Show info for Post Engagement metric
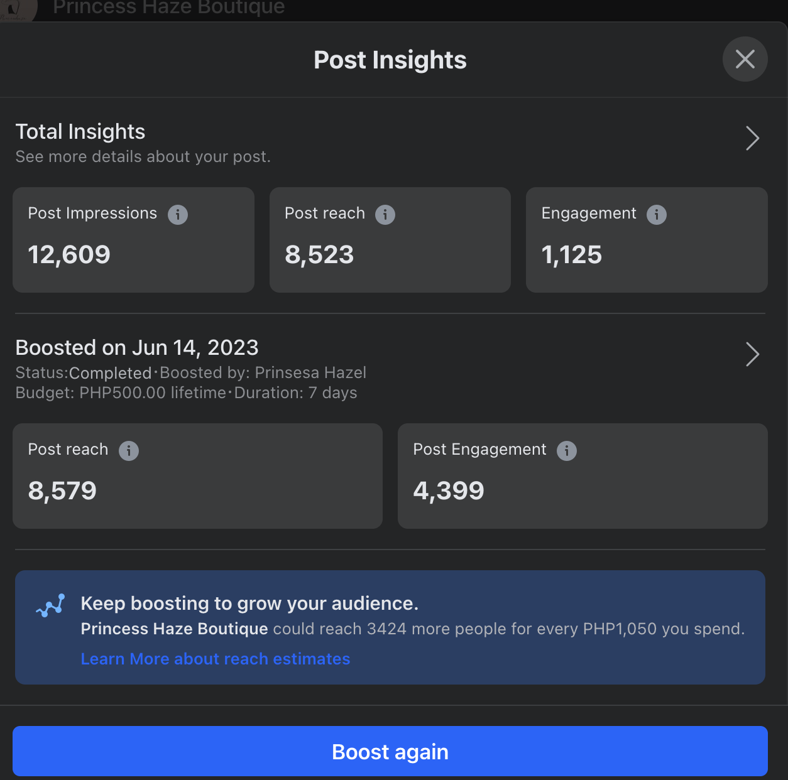This screenshot has height=780, width=788. click(567, 451)
